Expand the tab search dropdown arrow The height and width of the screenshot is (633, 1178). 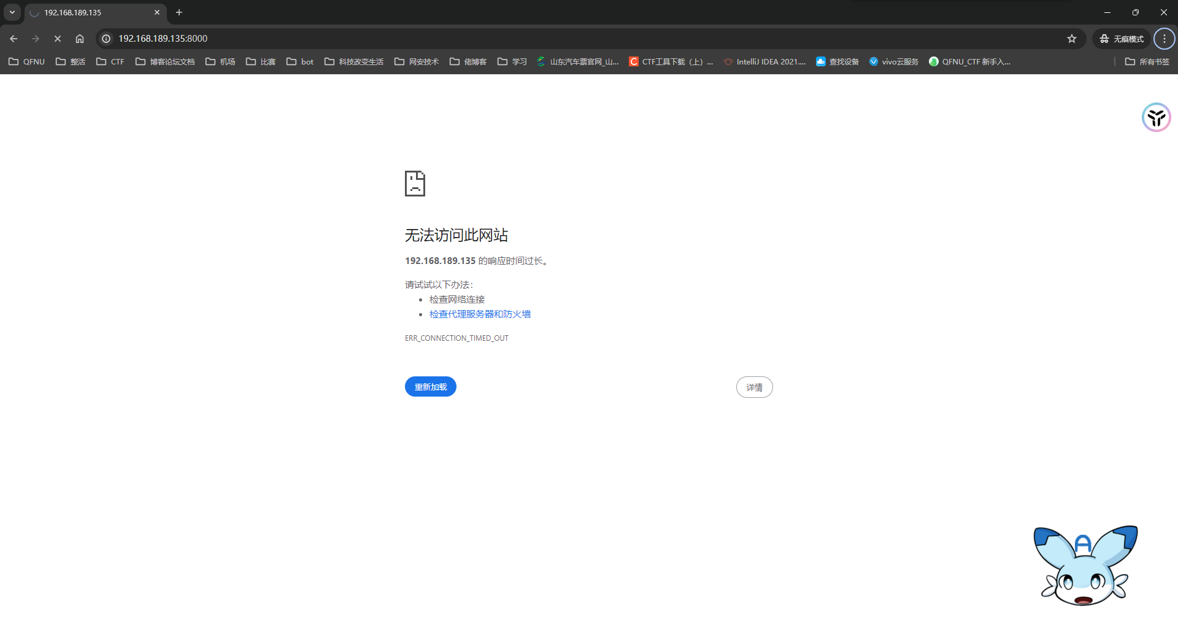pyautogui.click(x=12, y=12)
